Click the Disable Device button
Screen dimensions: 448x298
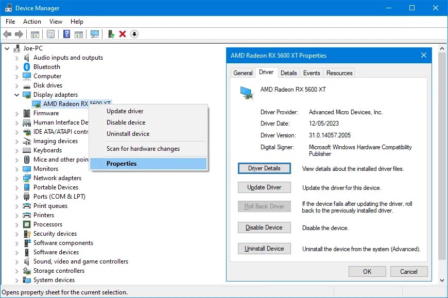click(264, 227)
